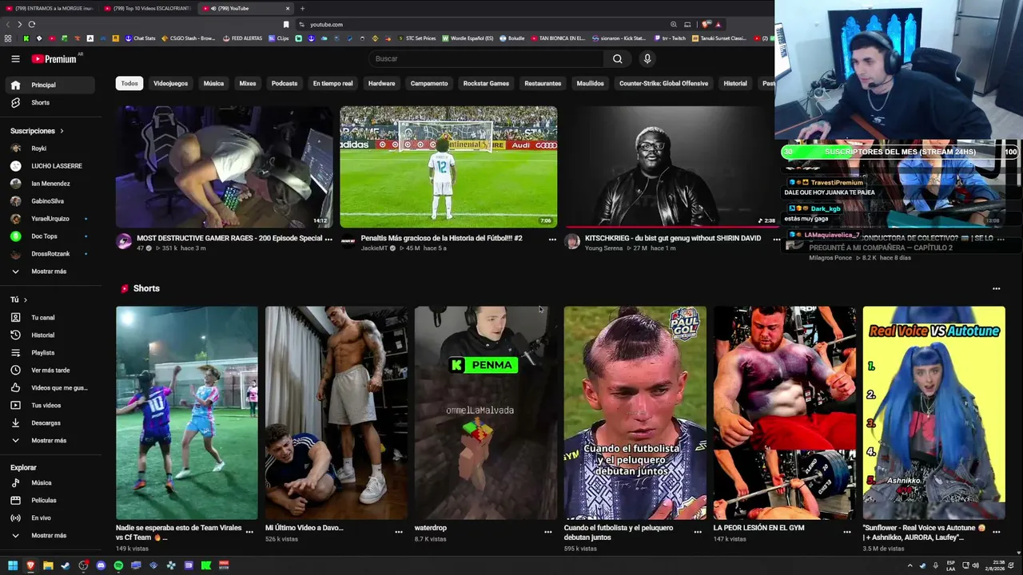Open the Young Serena channel link

[603, 248]
